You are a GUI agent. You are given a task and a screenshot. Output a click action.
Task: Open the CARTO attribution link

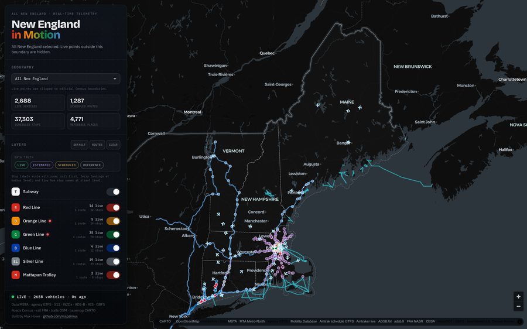[x=165, y=321]
